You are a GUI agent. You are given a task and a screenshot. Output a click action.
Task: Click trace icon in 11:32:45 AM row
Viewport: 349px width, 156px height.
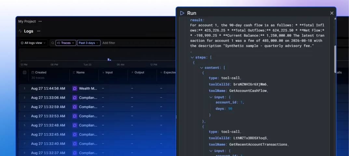pyautogui.click(x=75, y=135)
